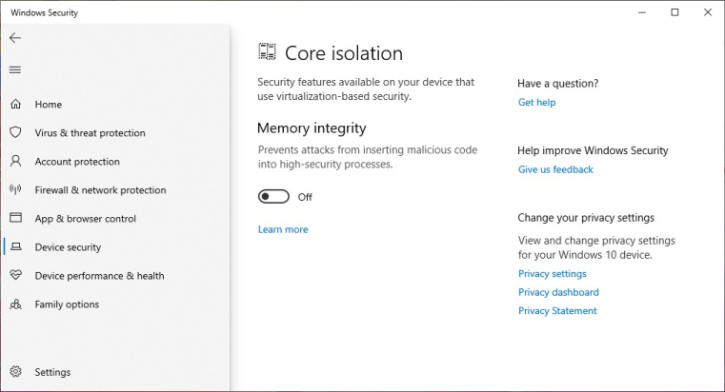Screen dimensions: 725x392
Task: Click the Home house icon
Action: pos(16,104)
